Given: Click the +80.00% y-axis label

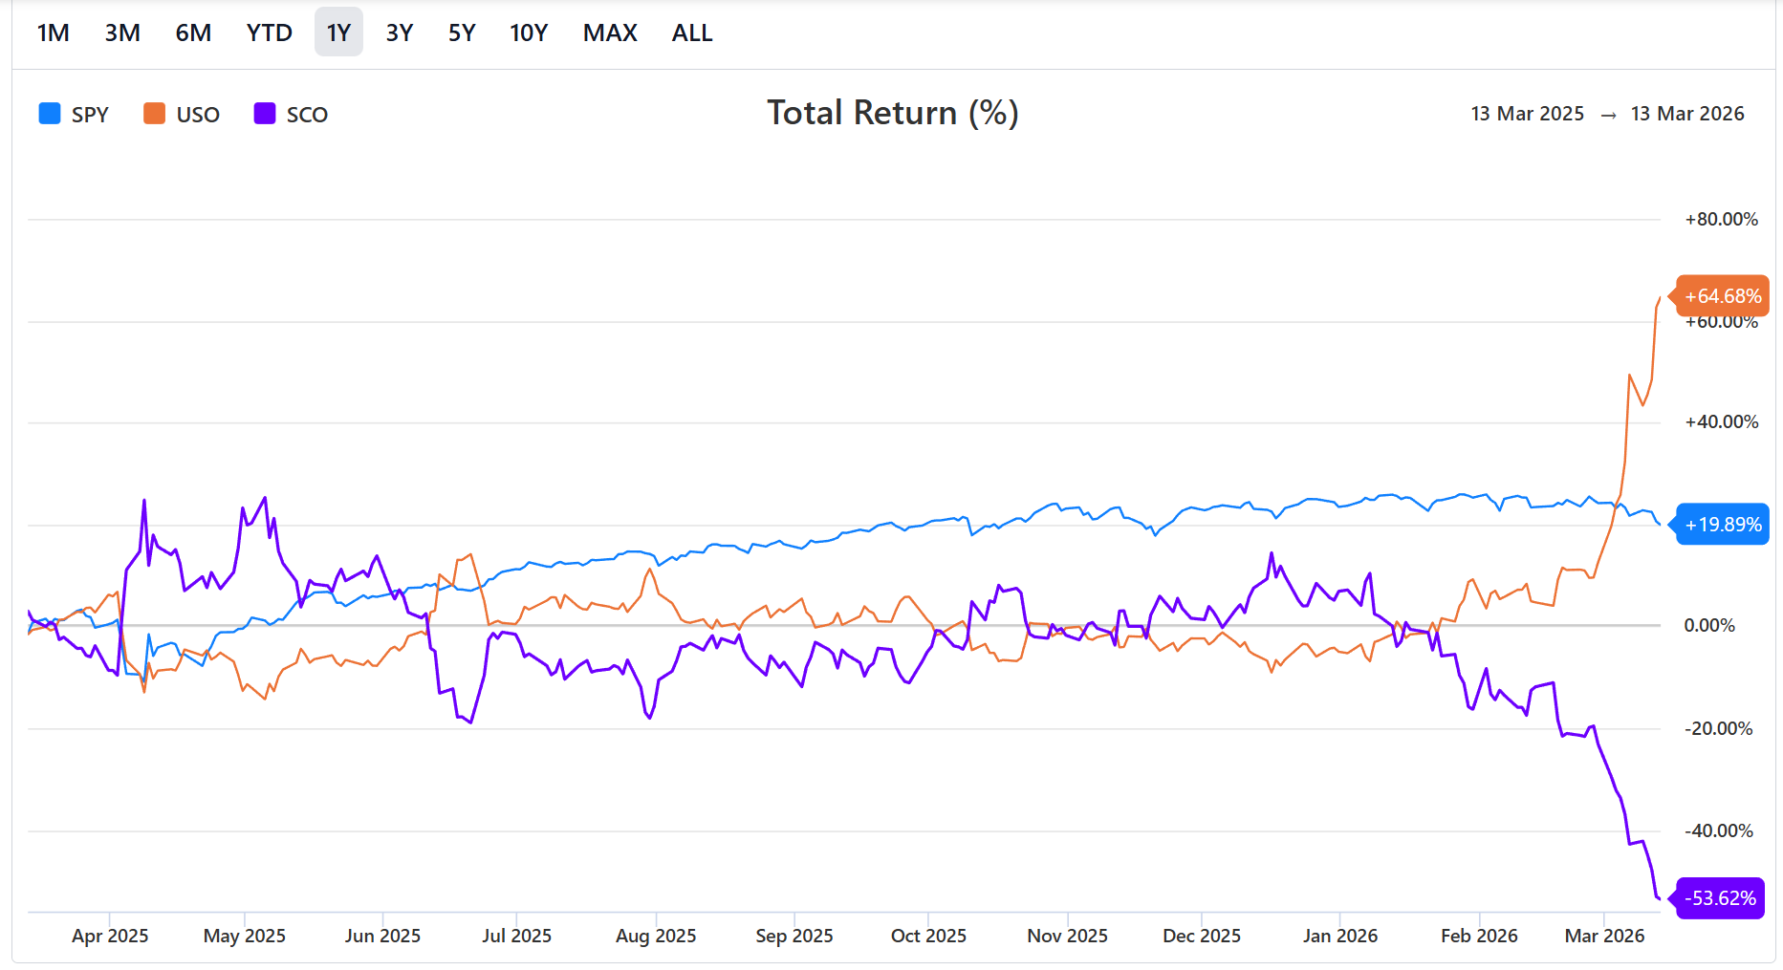Looking at the screenshot, I should [x=1721, y=220].
